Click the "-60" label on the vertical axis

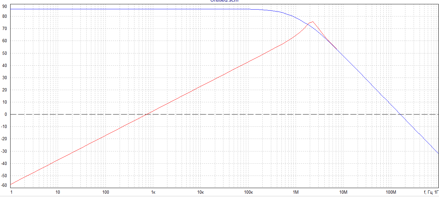click(x=4, y=185)
